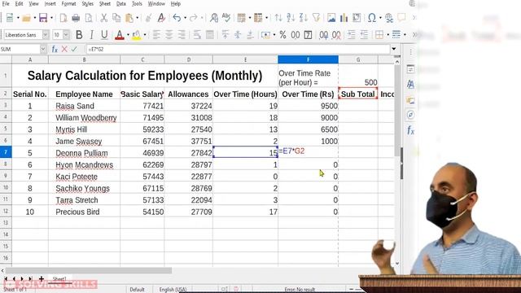Insert hyperlink globe icon

[x=389, y=18]
